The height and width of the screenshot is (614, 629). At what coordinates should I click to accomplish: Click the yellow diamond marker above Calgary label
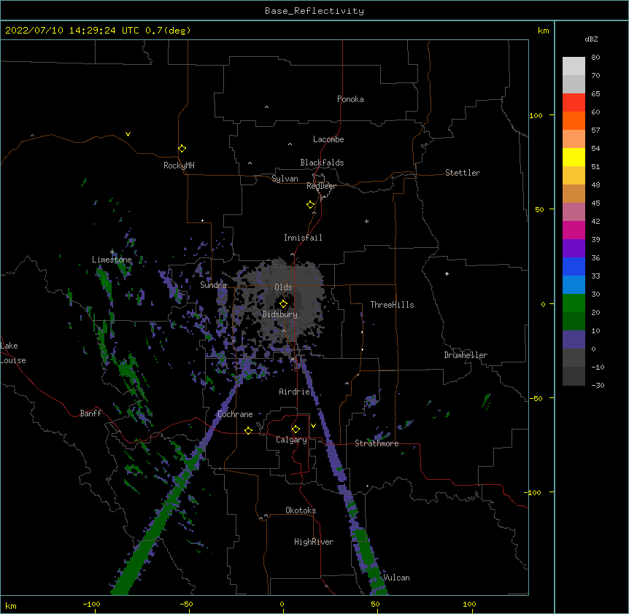(x=296, y=430)
